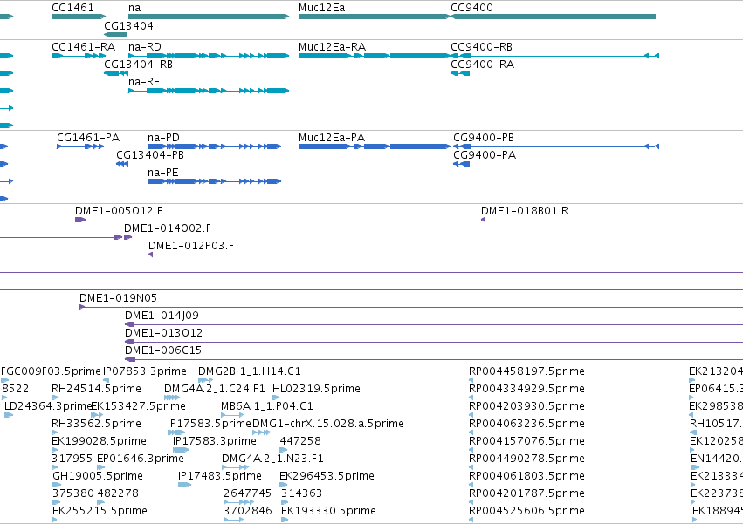The height and width of the screenshot is (524, 743).
Task: Select the CG1461-PA protein feature
Action: [x=80, y=146]
